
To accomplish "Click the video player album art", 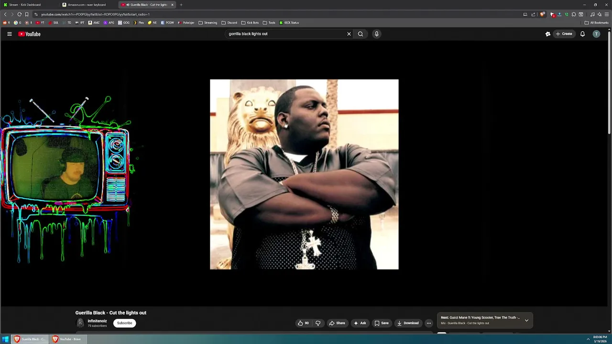I will pyautogui.click(x=304, y=174).
